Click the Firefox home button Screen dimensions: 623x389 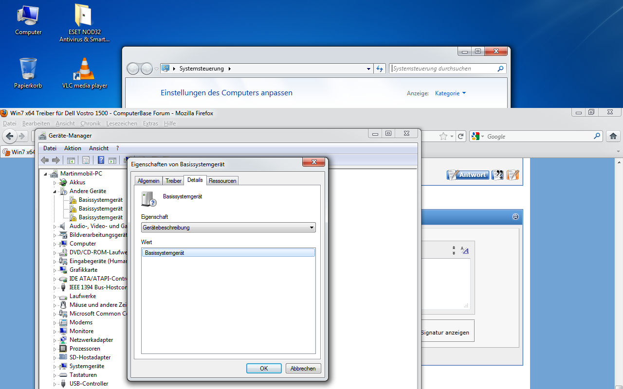click(613, 136)
